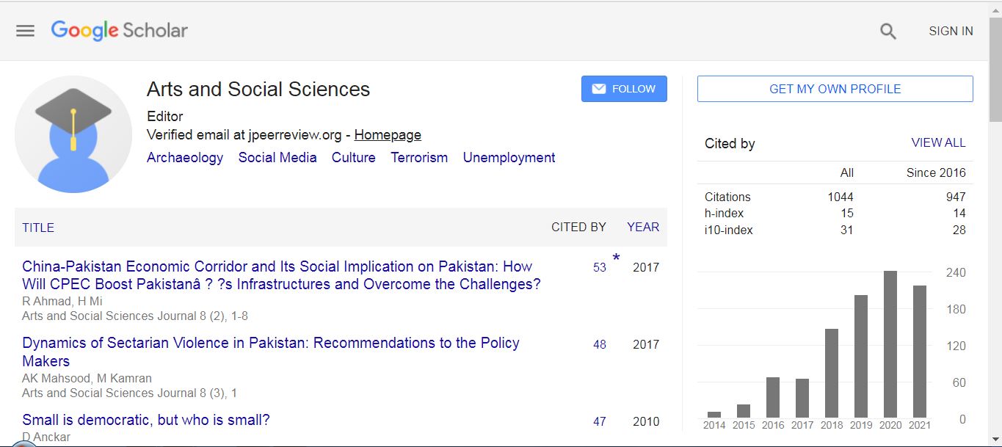Click the 2020 bar in citations chart
The height and width of the screenshot is (447, 1002).
click(x=890, y=344)
